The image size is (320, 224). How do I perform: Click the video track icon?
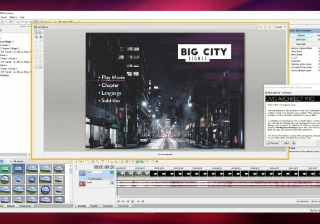[83, 173]
